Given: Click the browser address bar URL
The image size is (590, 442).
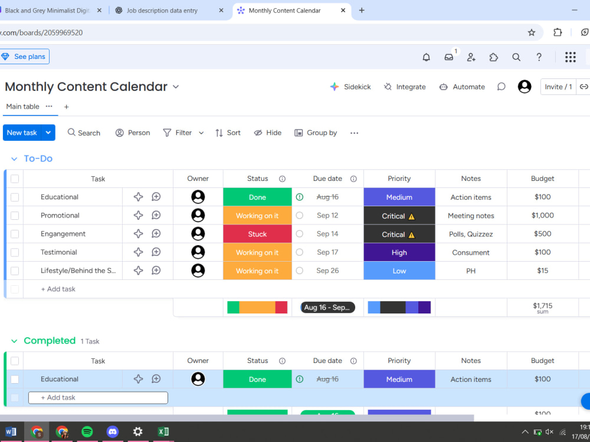Looking at the screenshot, I should coord(41,32).
